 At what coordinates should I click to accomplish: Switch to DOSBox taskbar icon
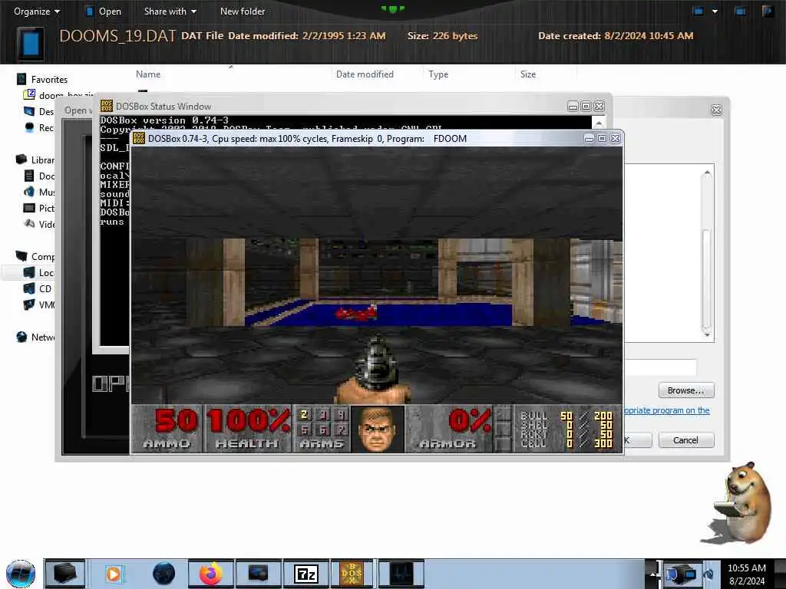pos(352,574)
